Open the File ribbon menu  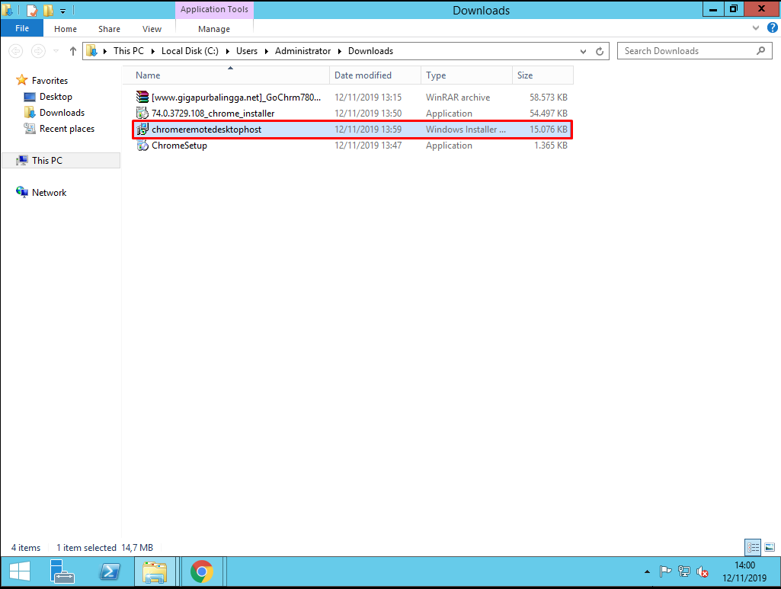pyautogui.click(x=22, y=28)
